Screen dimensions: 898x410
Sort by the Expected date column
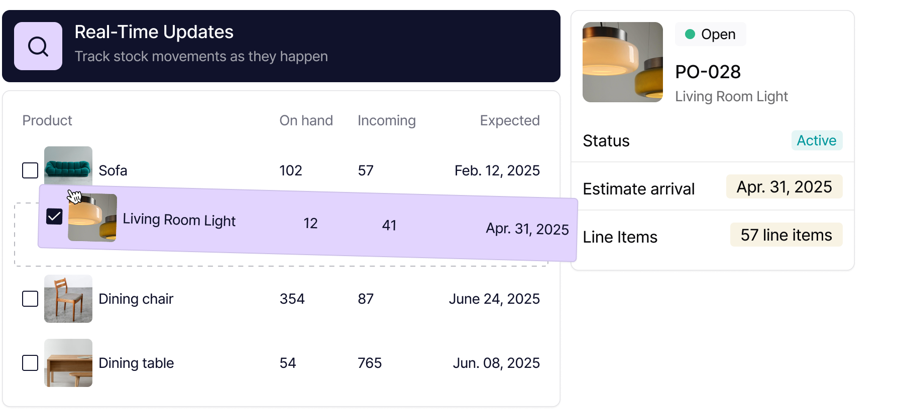509,121
